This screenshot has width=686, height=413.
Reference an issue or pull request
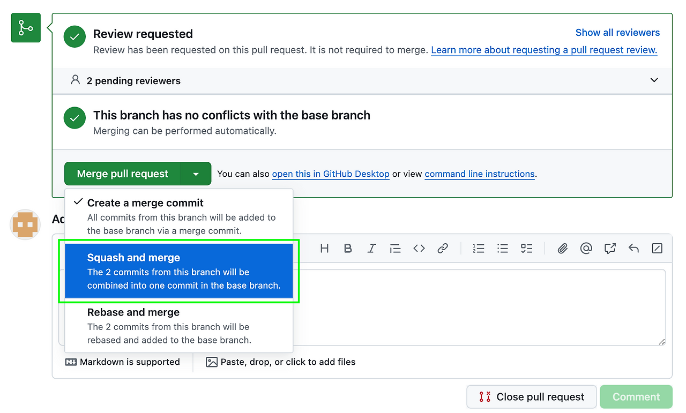pyautogui.click(x=610, y=249)
